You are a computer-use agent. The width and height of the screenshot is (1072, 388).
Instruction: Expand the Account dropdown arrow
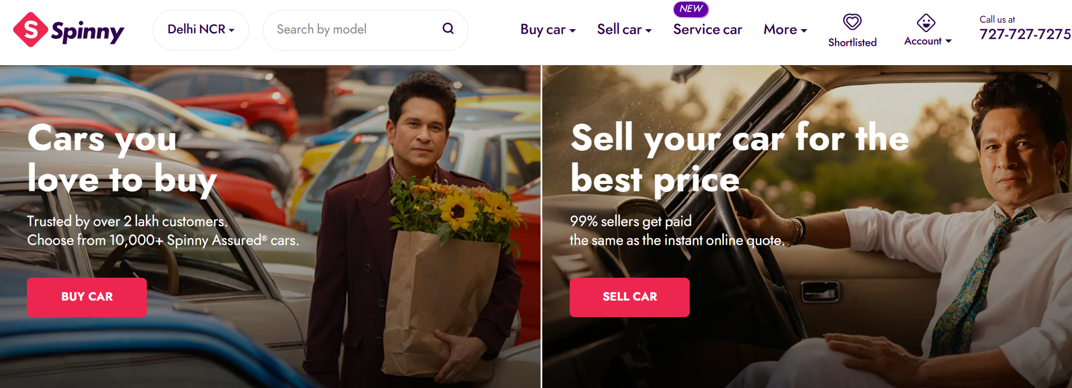(949, 41)
